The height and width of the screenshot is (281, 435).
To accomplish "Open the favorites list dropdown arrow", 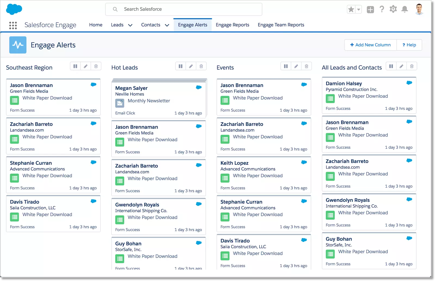I will 359,10.
